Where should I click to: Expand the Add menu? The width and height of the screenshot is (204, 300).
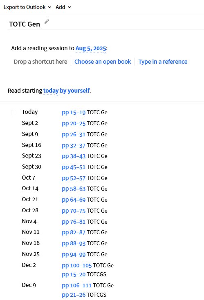(63, 7)
